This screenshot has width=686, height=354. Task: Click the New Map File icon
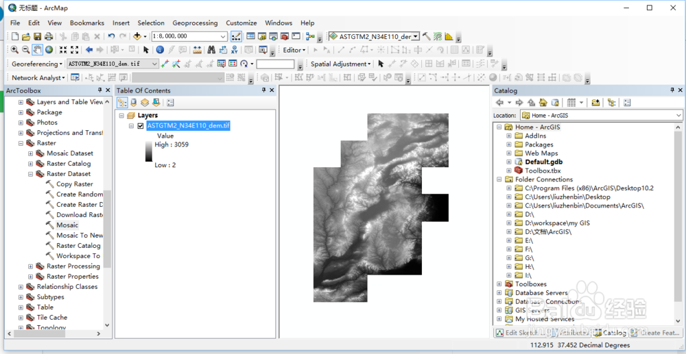[15, 37]
